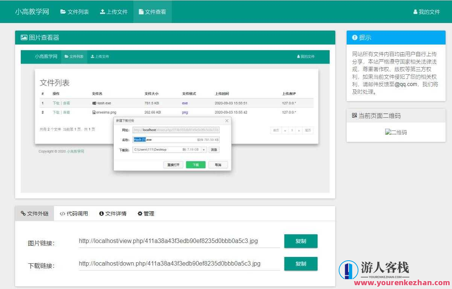This screenshot has width=452, height=289.
Task: Click 取消 in the download dialog
Action: [218, 164]
